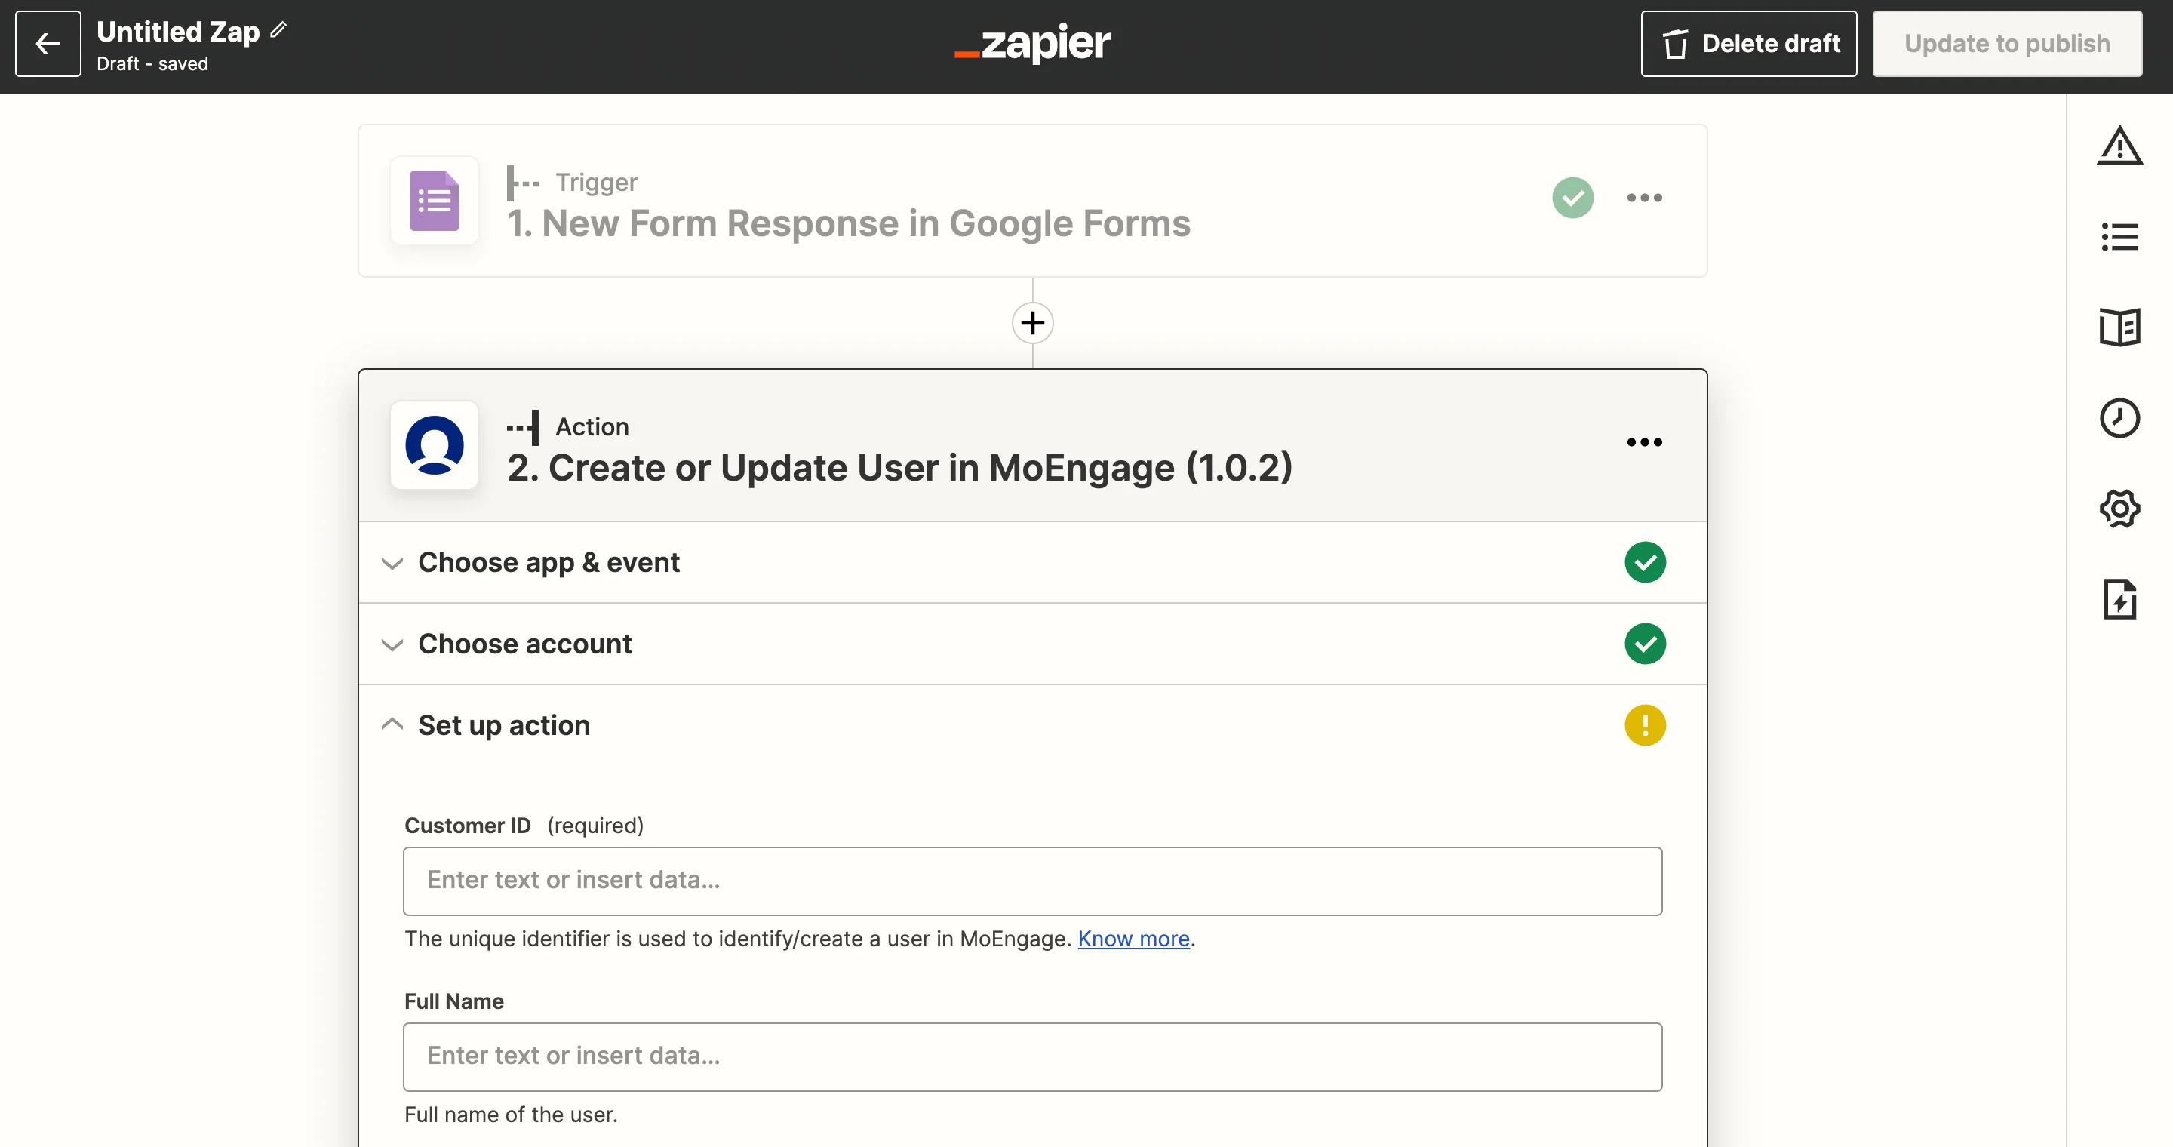Collapse the Set up action section
Viewport: 2173px width, 1147px height.
[x=1032, y=725]
